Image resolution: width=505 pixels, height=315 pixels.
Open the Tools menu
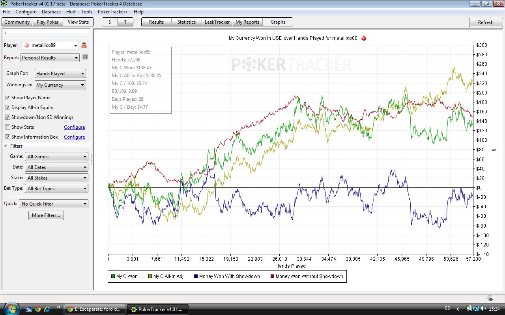(86, 12)
